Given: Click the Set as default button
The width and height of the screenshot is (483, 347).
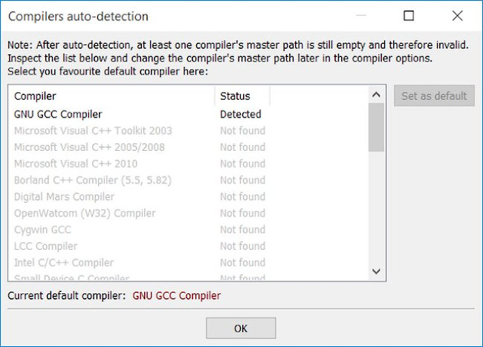Looking at the screenshot, I should 434,96.
